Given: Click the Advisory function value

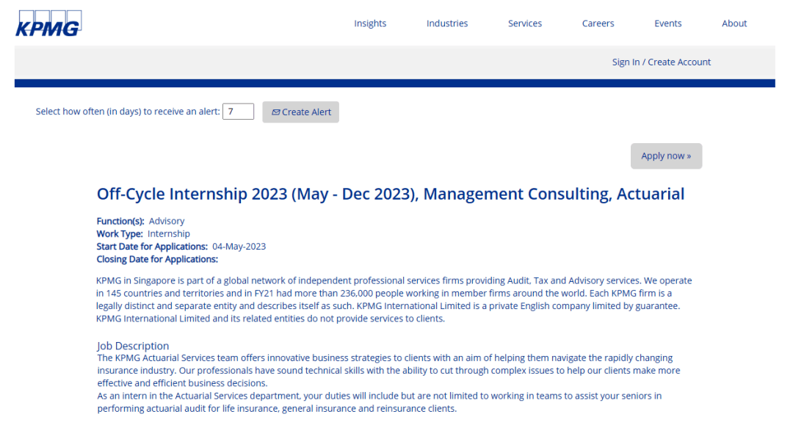Looking at the screenshot, I should (167, 221).
